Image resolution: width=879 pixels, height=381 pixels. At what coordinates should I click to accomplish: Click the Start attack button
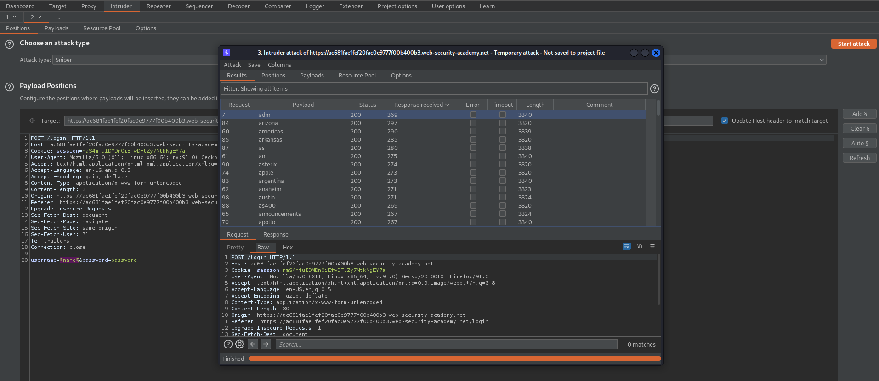(854, 44)
